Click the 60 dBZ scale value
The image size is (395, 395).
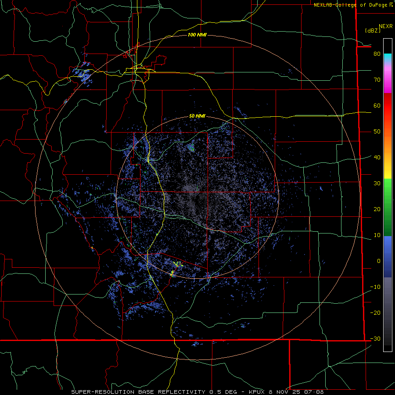[377, 105]
